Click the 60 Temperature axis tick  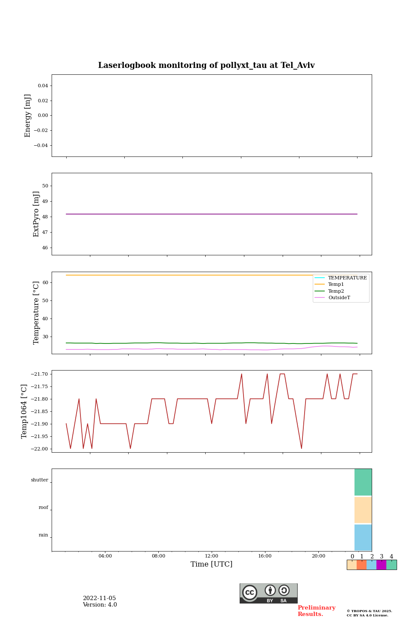tap(46, 283)
